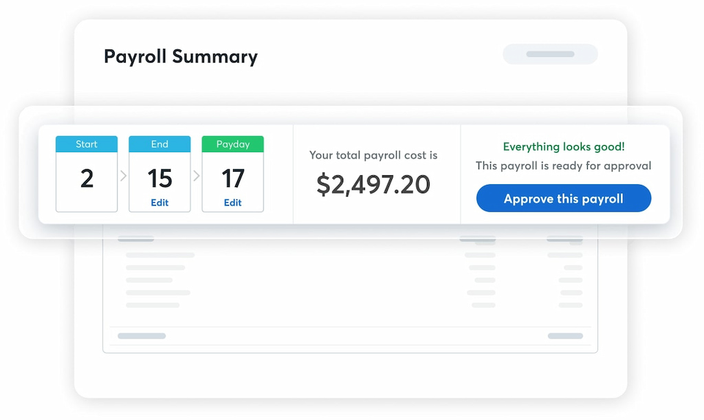Click the gray pill control near the title
This screenshot has height=420, width=704.
550,54
